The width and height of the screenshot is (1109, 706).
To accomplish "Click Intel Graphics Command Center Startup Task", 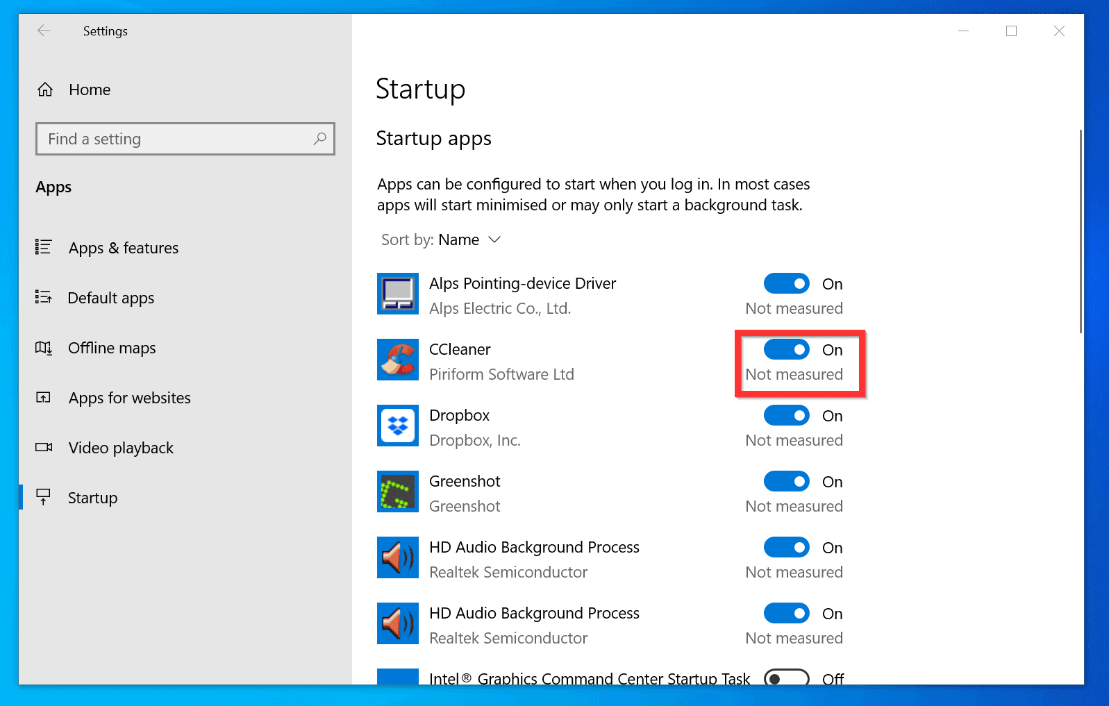I will (x=590, y=678).
